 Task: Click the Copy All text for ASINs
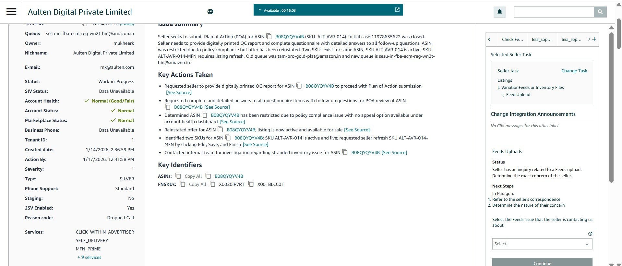[193, 176]
